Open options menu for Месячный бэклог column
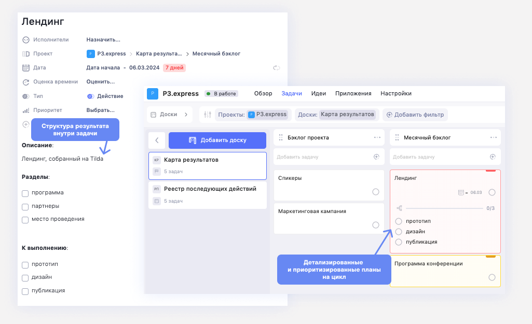This screenshot has height=324, width=532. (494, 137)
